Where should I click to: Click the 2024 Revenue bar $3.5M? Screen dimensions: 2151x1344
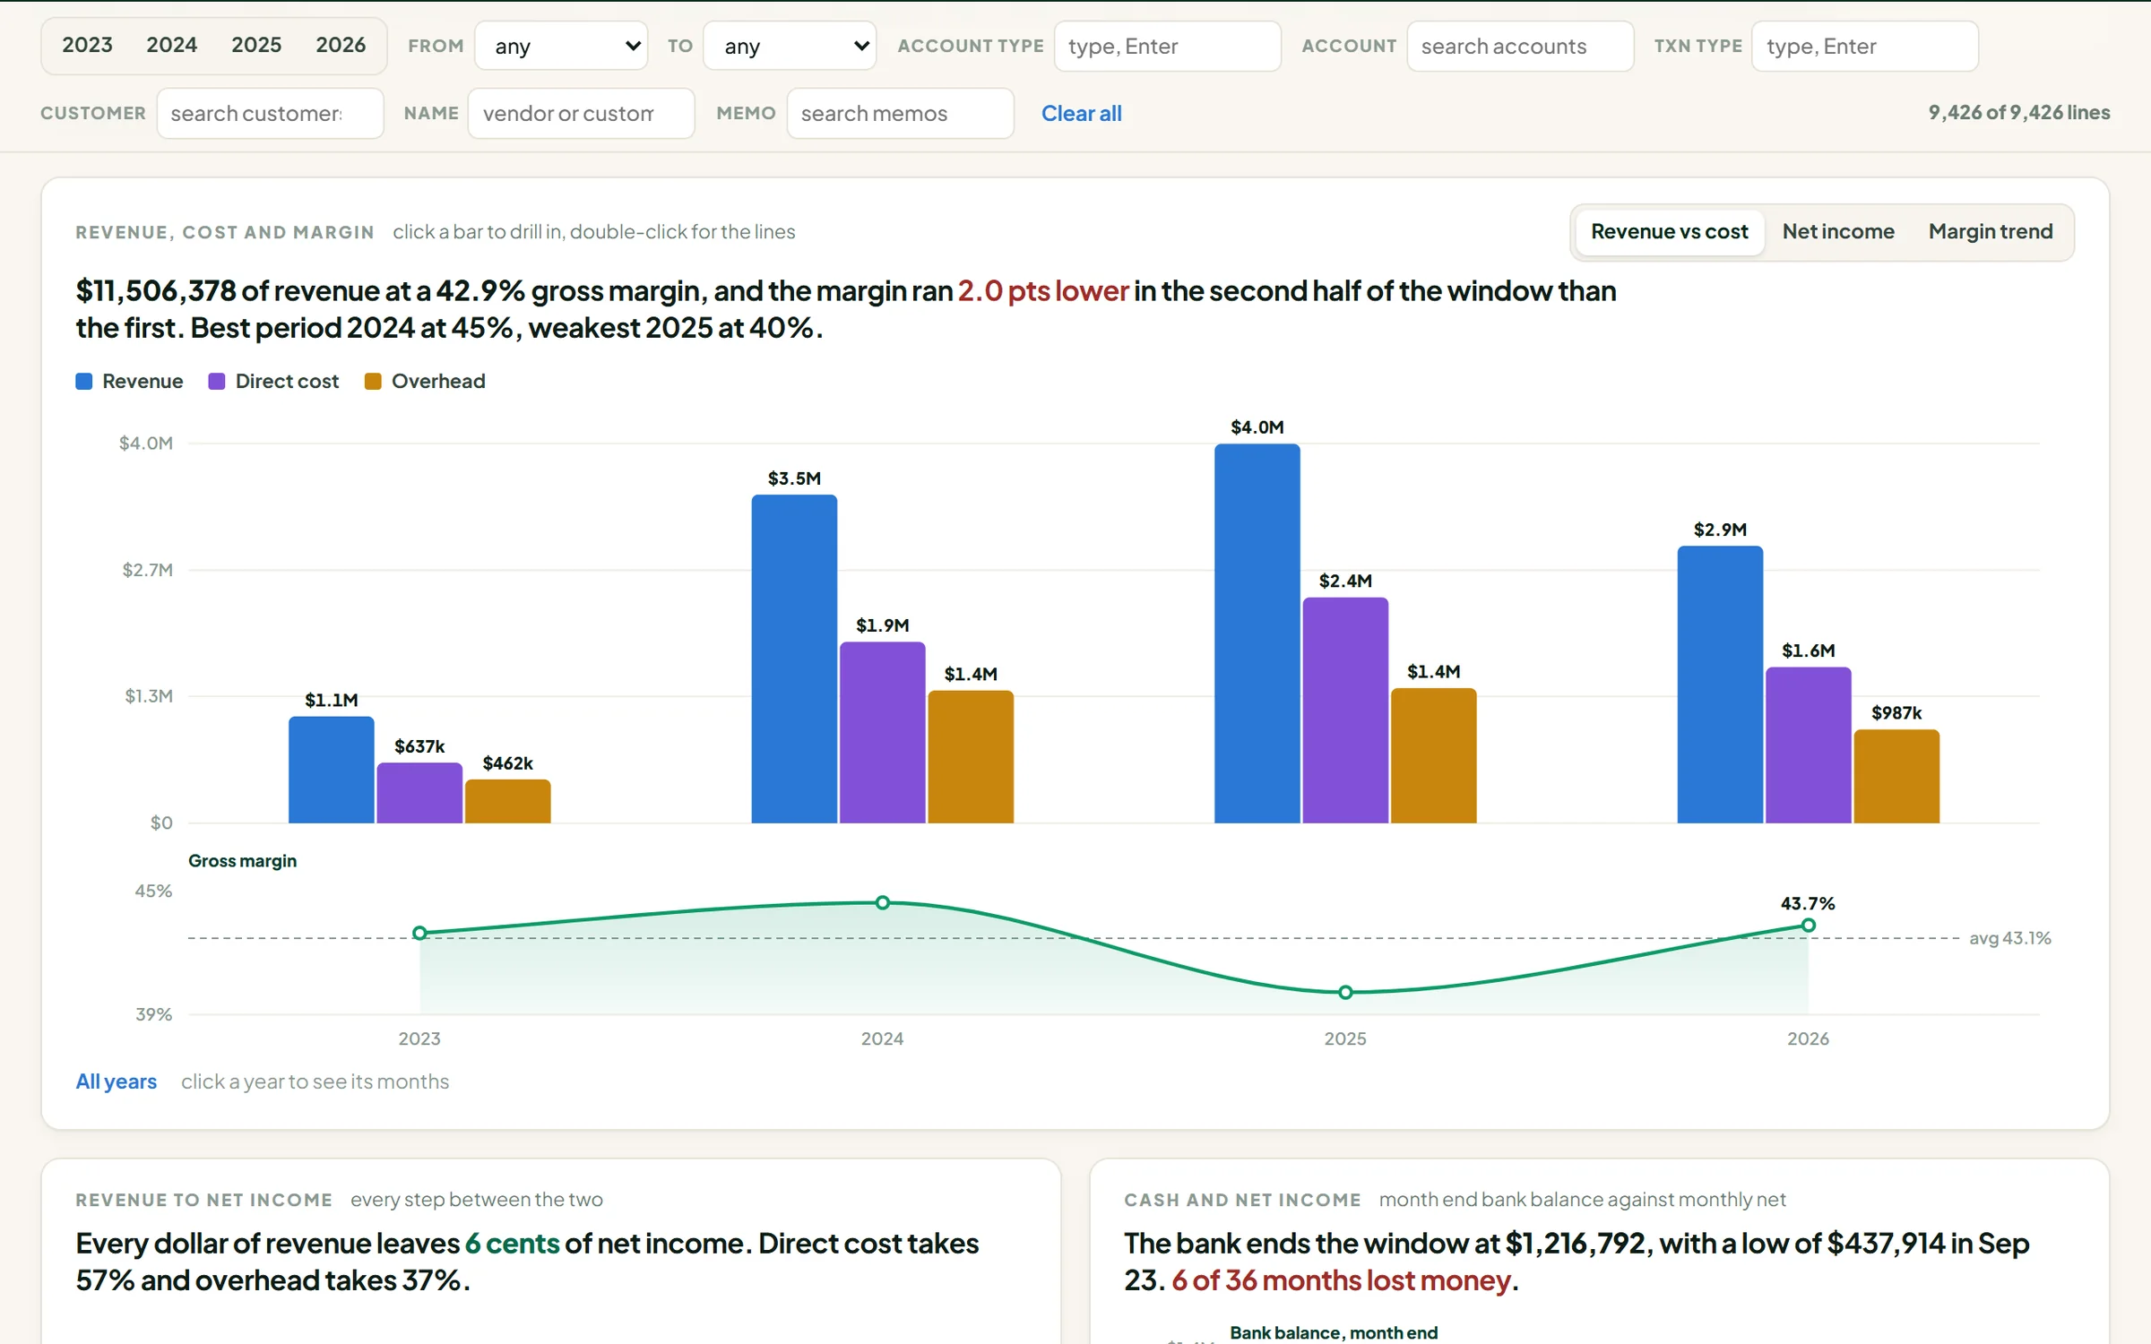pyautogui.click(x=794, y=659)
